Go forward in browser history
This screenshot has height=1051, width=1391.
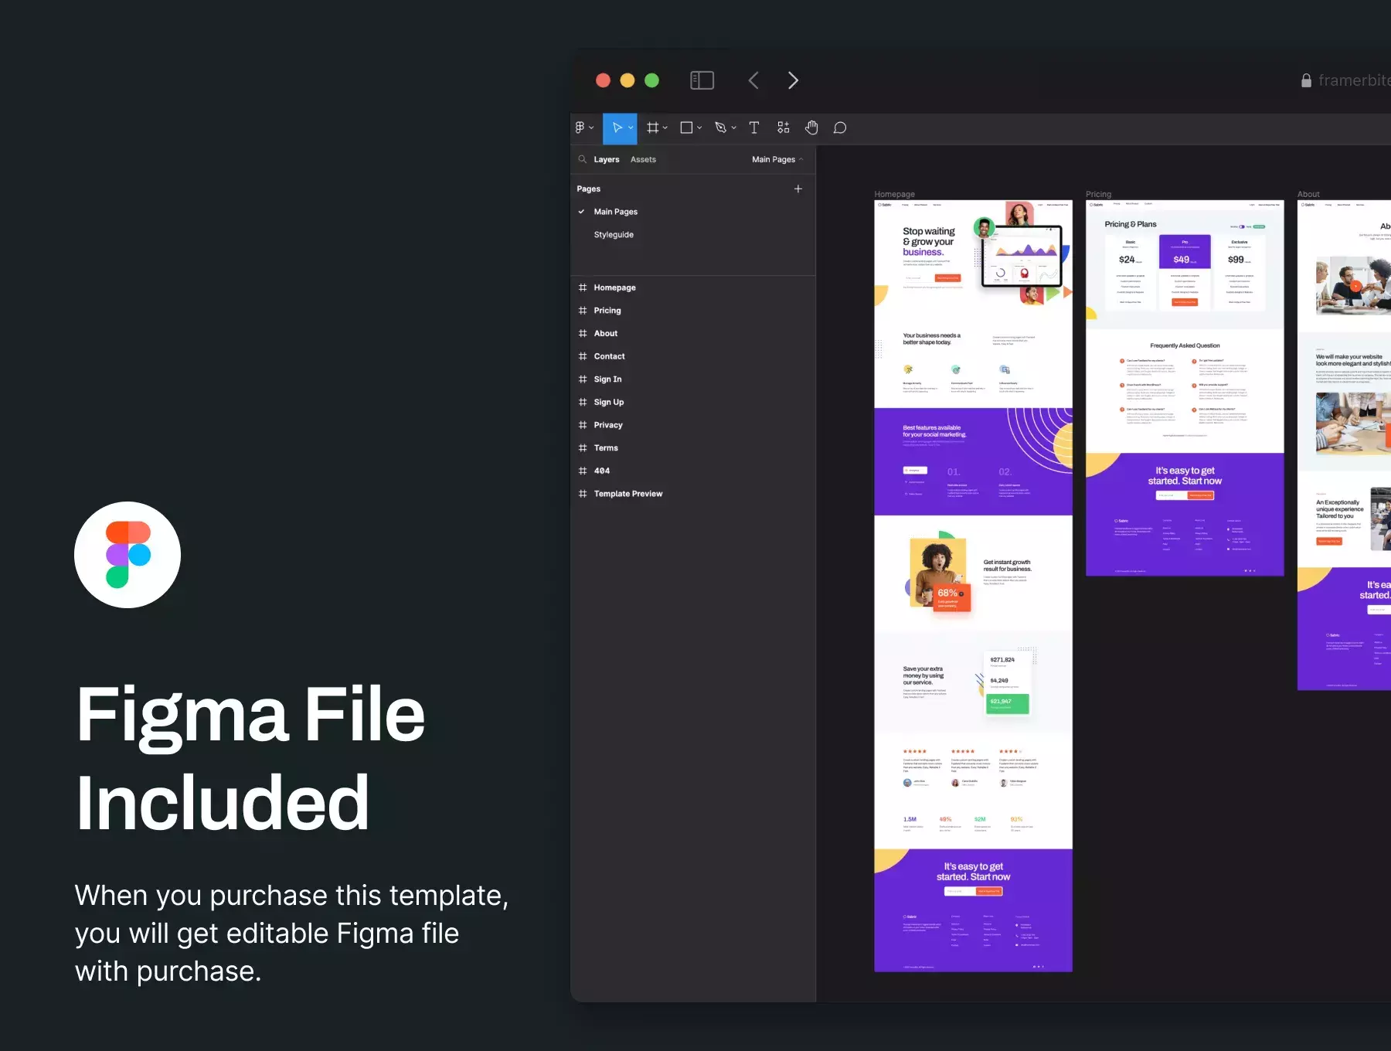coord(793,80)
